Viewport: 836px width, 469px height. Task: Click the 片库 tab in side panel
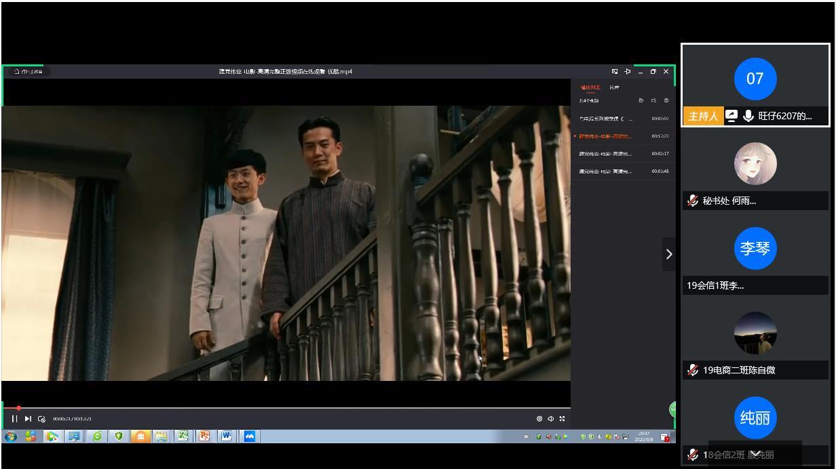614,87
